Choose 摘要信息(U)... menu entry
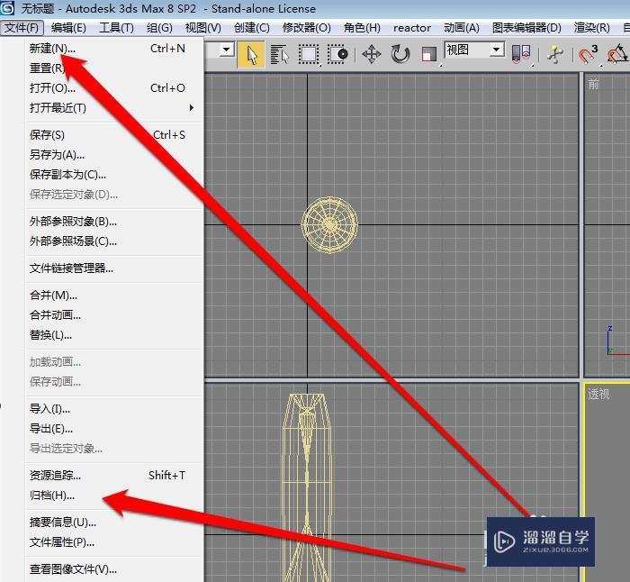This screenshot has width=630, height=582. (114, 523)
